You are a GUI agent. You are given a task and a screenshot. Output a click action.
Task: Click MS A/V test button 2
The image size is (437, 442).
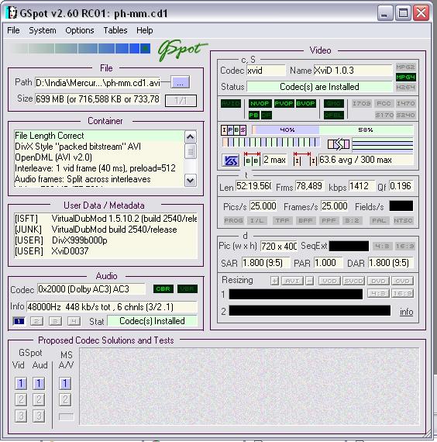(65, 399)
